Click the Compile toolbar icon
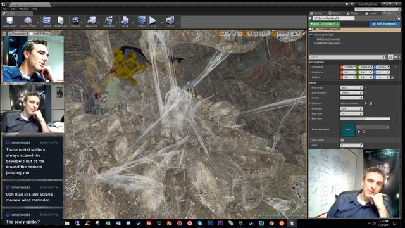The height and width of the screenshot is (228, 405). point(141,22)
